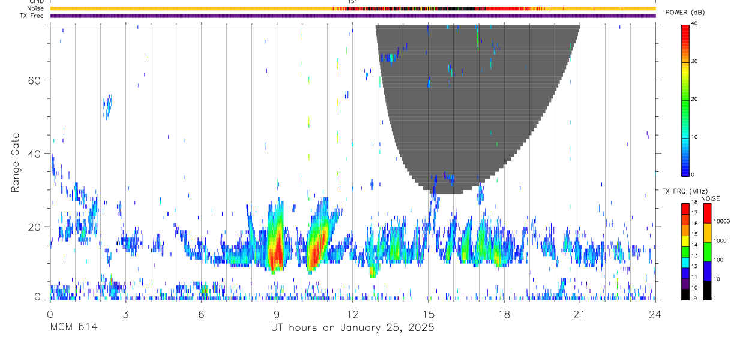Click the 16 label on TX FRQ scale

694,224
